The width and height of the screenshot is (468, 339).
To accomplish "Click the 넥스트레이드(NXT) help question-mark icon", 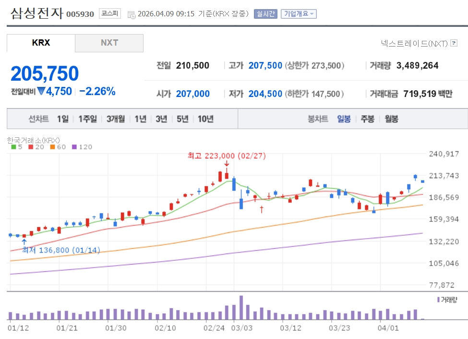I will tap(454, 44).
